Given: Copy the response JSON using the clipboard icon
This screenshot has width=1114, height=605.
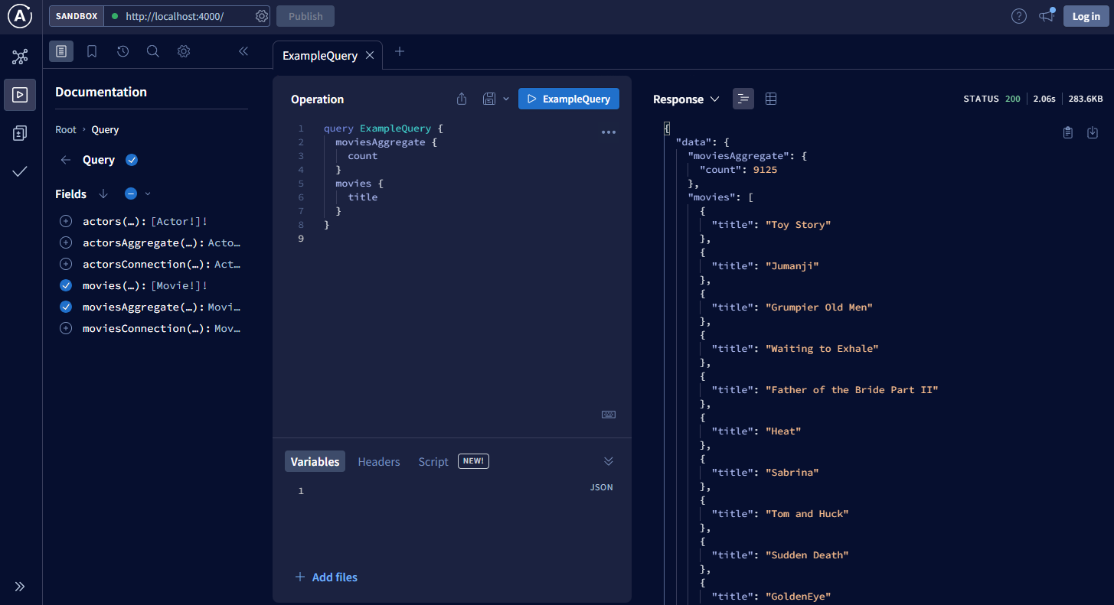Looking at the screenshot, I should pyautogui.click(x=1068, y=132).
